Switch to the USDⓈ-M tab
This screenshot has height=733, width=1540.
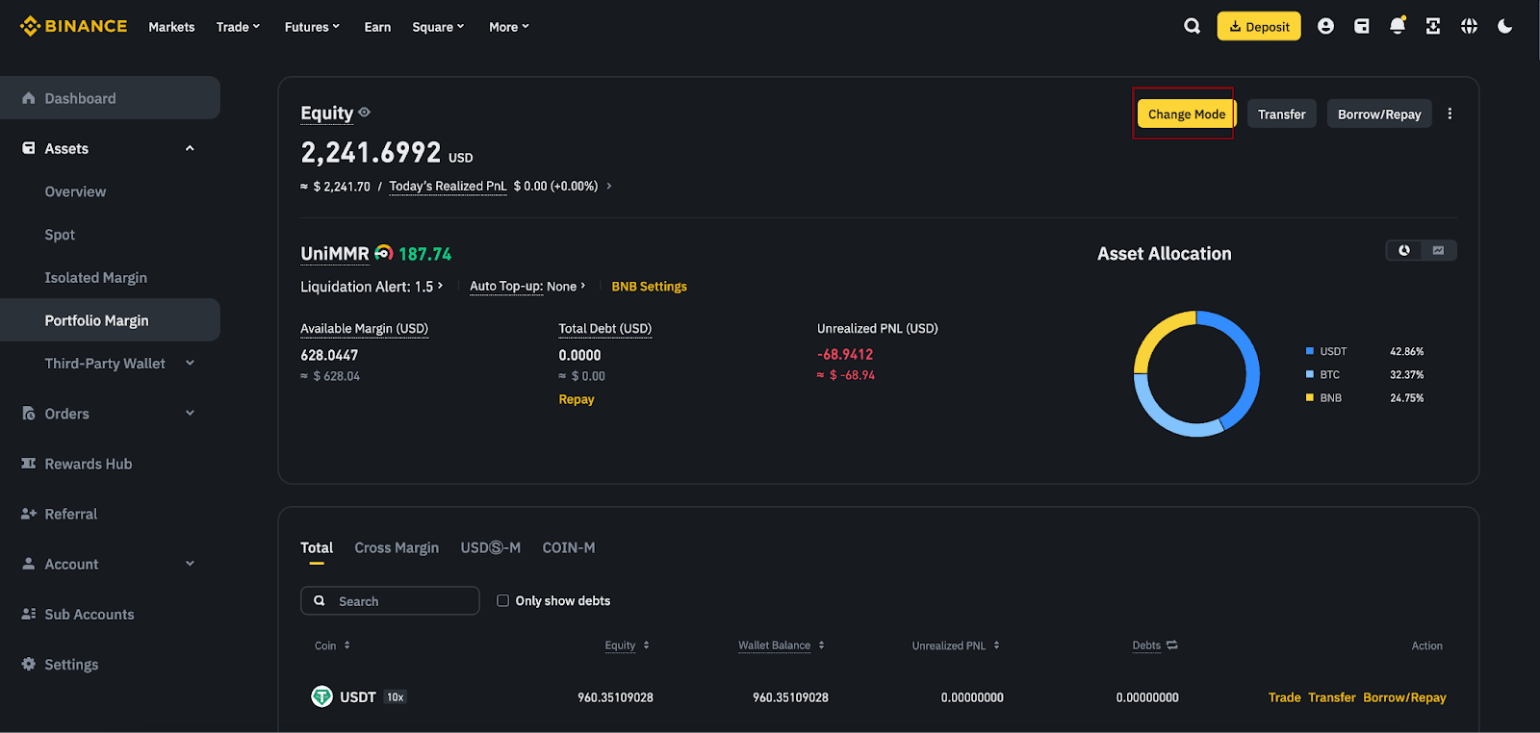(x=491, y=548)
